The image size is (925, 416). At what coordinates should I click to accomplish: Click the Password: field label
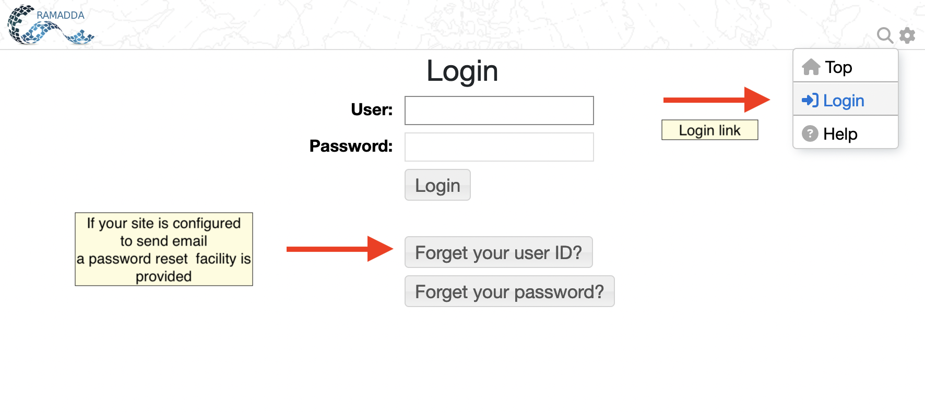(x=351, y=146)
